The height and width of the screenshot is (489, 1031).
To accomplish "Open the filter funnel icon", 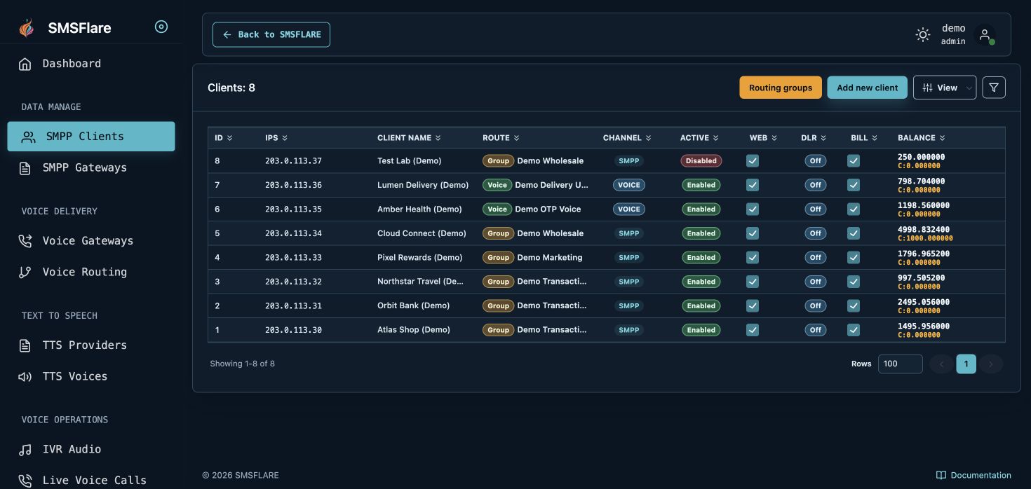I will tap(994, 88).
